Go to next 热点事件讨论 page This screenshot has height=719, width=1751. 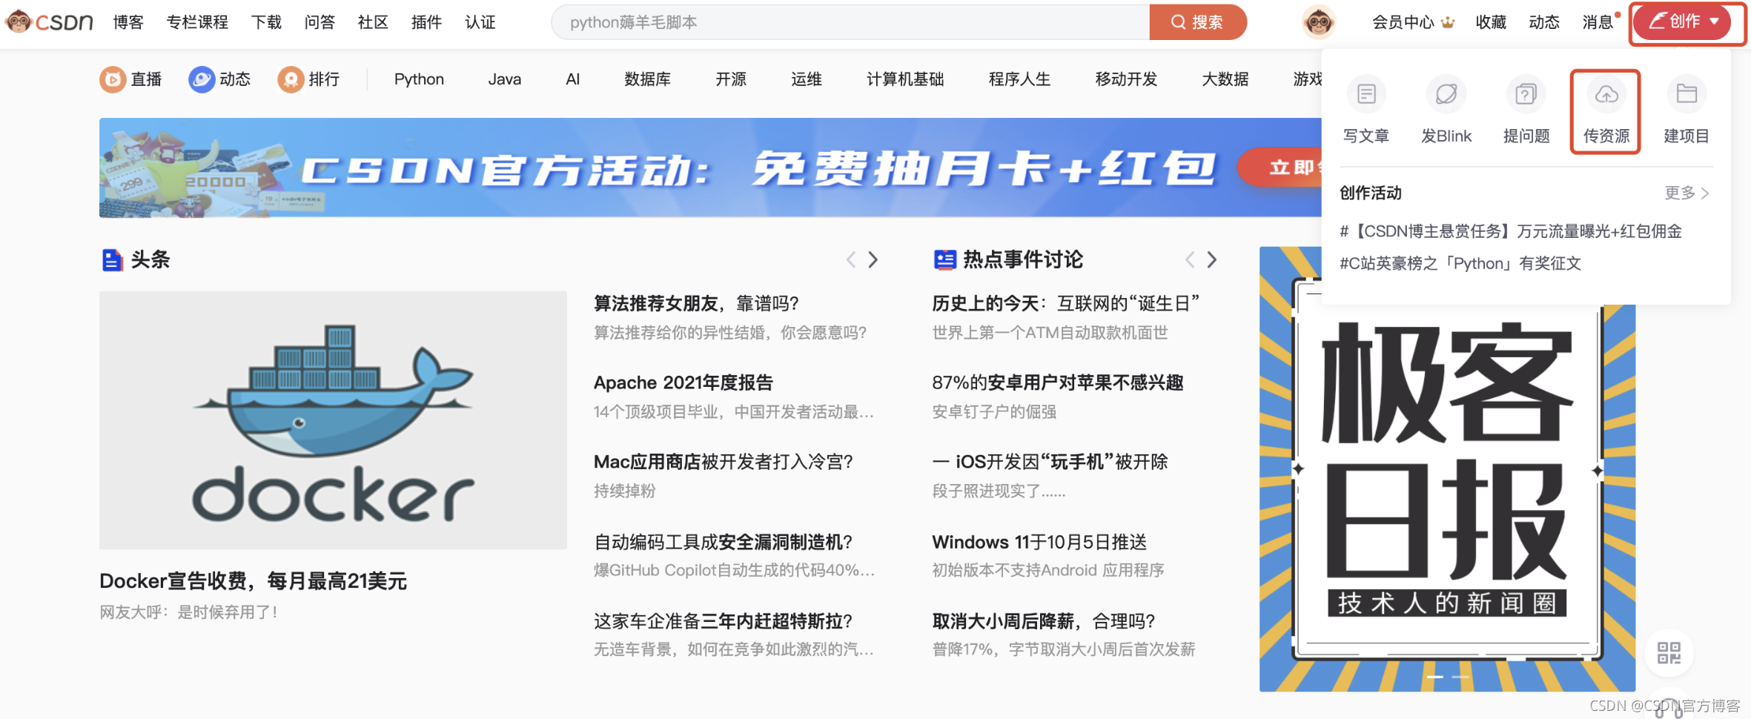click(1212, 259)
